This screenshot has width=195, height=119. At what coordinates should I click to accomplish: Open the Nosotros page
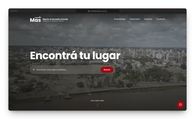click(148, 19)
